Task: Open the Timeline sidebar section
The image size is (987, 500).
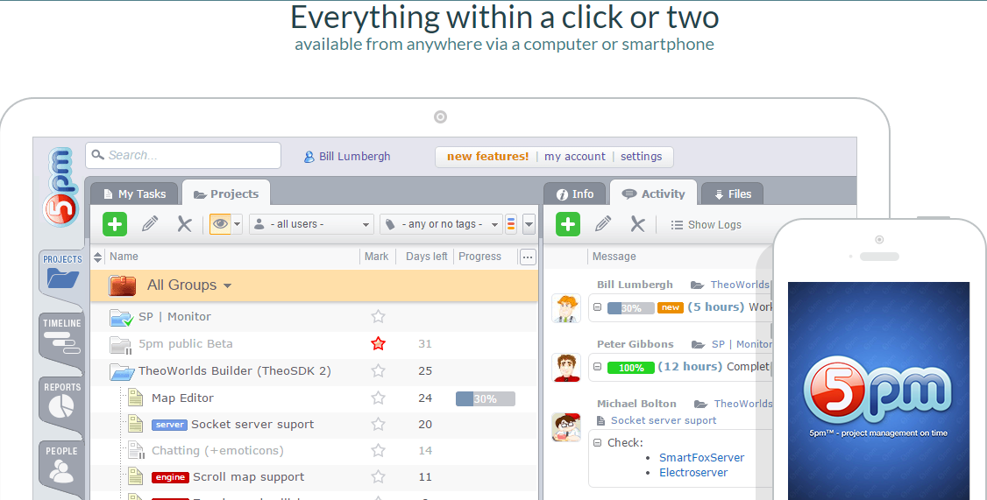Action: [61, 336]
